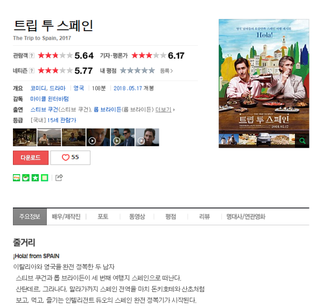Open the 평점 tab
The width and height of the screenshot is (323, 307).
pos(171,217)
